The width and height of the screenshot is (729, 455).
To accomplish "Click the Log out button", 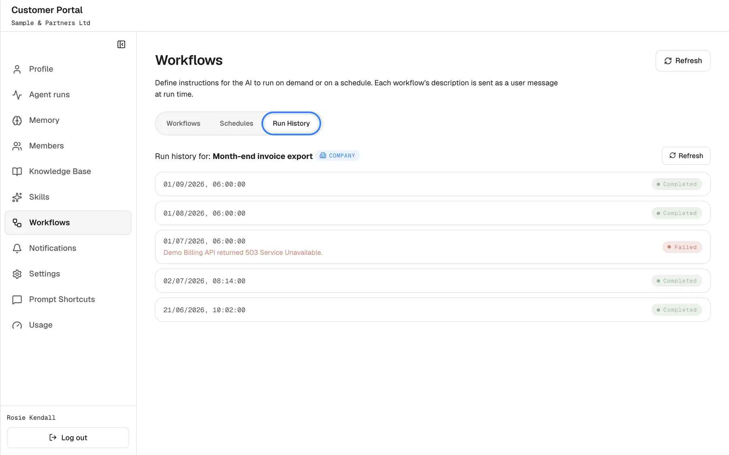I will tap(68, 438).
